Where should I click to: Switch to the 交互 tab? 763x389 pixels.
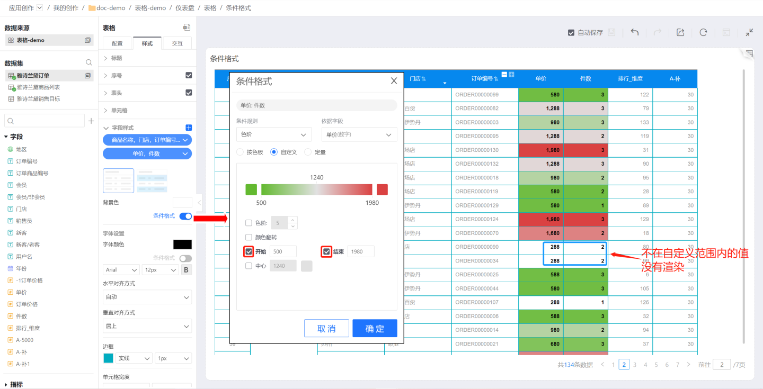tap(177, 43)
